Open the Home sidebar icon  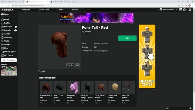click(2, 20)
